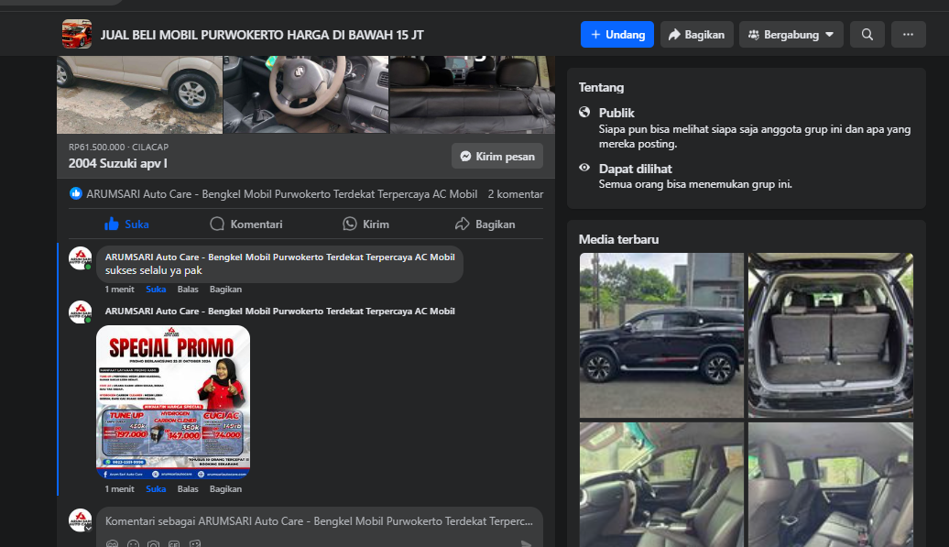Focus the 'Komentari sebagai ARUMSARI' comment field

click(x=319, y=521)
